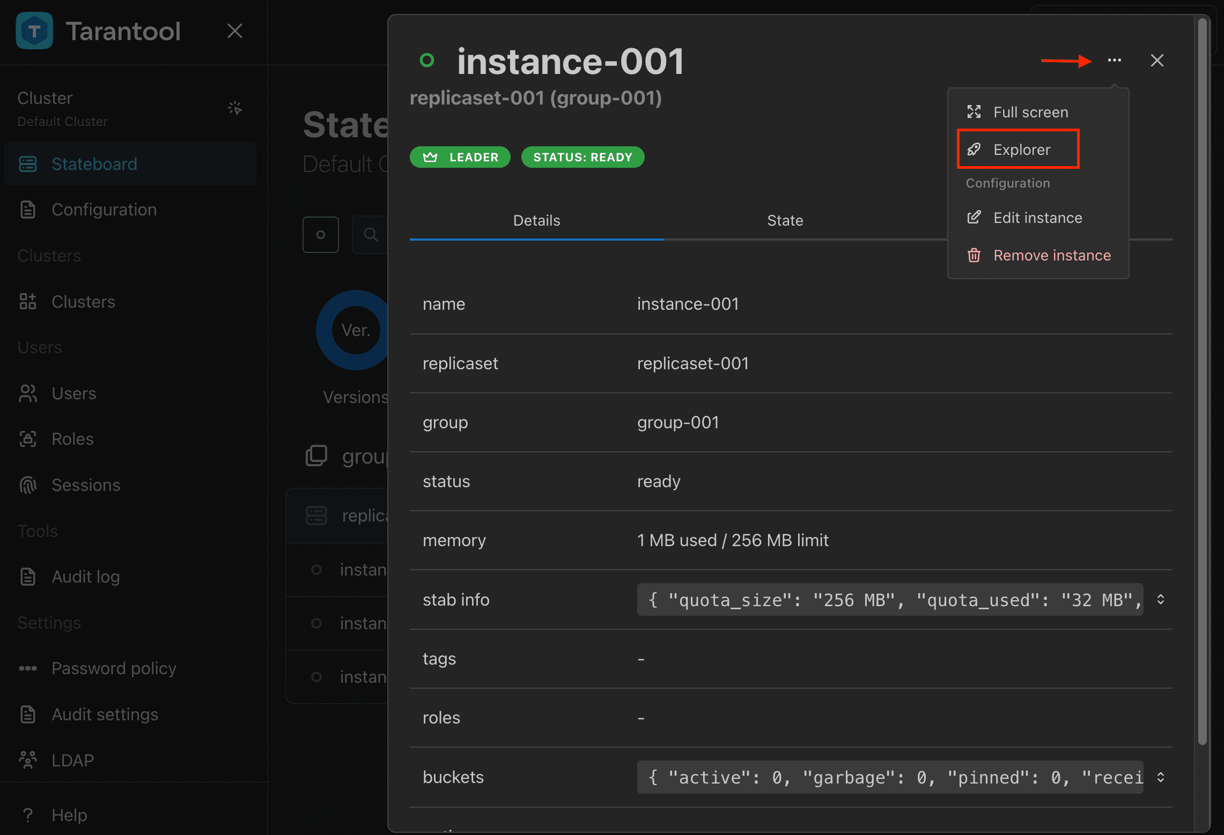Toggle the circle status filter button
The width and height of the screenshot is (1224, 835).
point(320,235)
